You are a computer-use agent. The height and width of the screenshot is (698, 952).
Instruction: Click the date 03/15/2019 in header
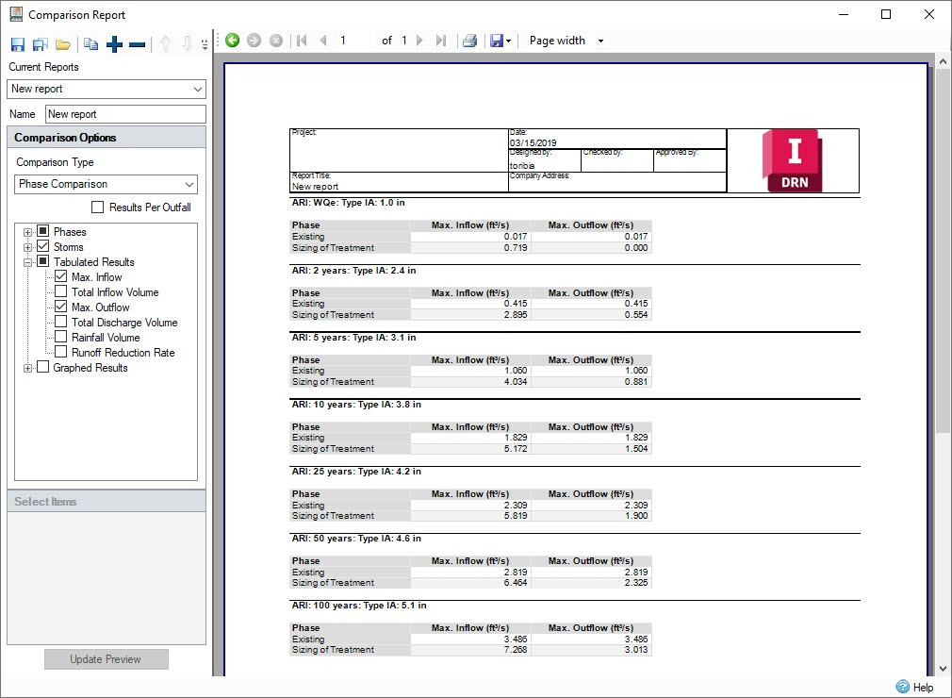tap(533, 142)
